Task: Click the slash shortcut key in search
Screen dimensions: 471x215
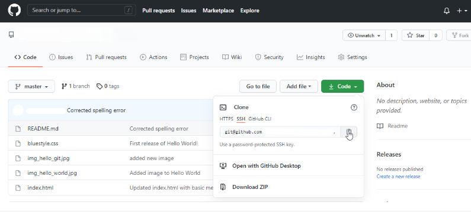Action: point(128,10)
